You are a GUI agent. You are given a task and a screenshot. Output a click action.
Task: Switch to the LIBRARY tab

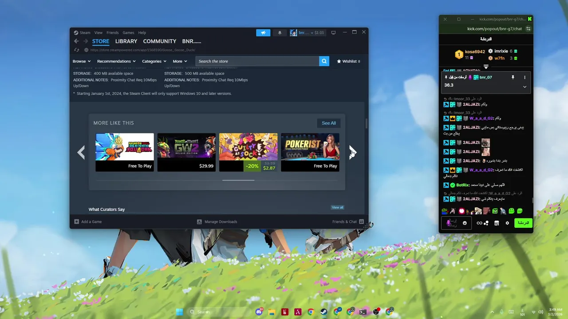click(x=126, y=41)
